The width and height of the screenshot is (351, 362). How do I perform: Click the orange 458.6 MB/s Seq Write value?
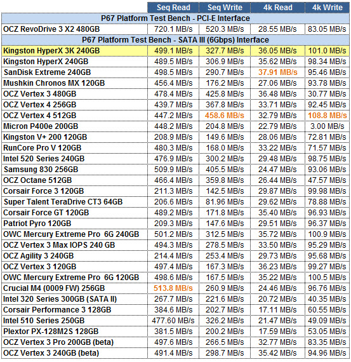coord(225,116)
